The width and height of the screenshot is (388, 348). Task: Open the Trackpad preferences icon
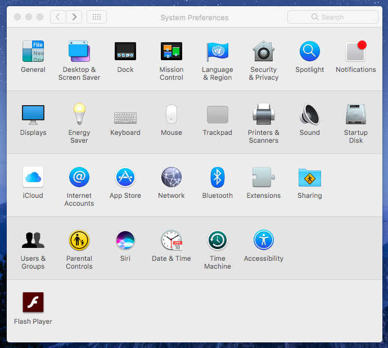click(218, 114)
